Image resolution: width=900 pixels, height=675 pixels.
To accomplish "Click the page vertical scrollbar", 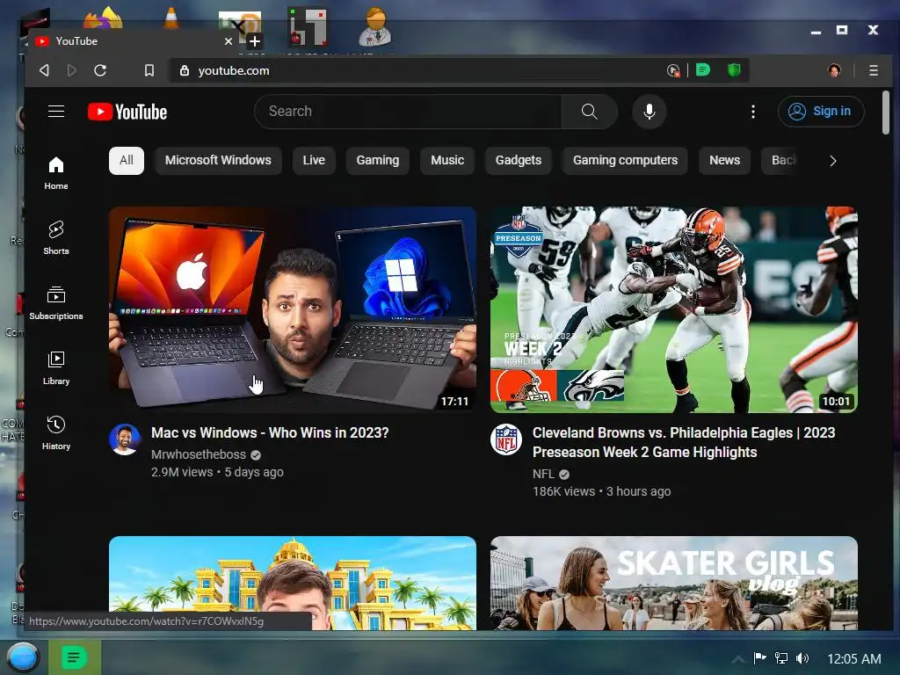I will click(x=886, y=113).
